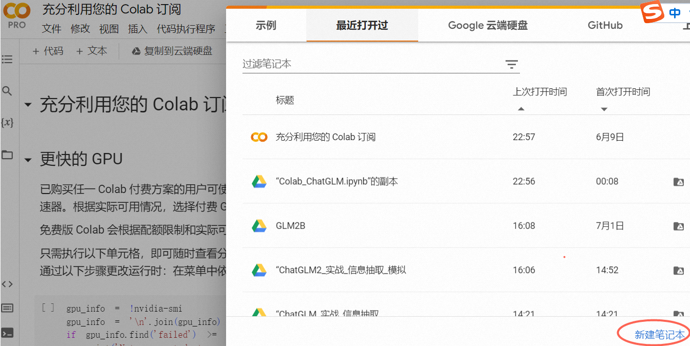Open the files folder panel in sidebar
The width and height of the screenshot is (690, 346).
7,155
